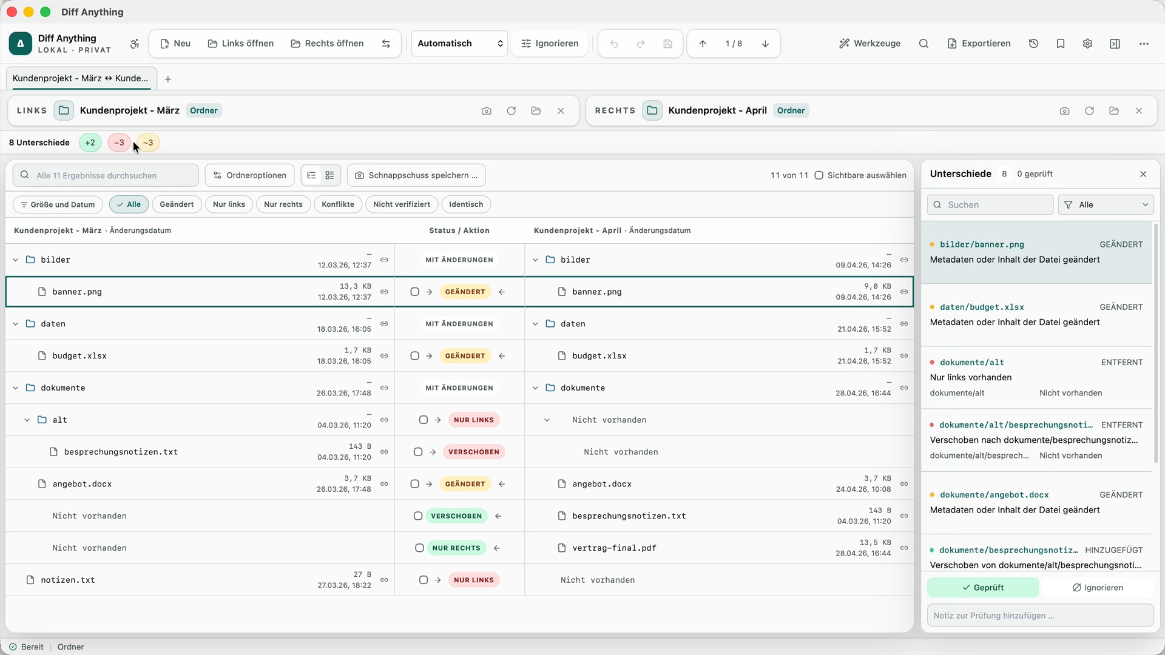Toggle side panel layout icon
This screenshot has height=655, width=1165.
click(1115, 44)
